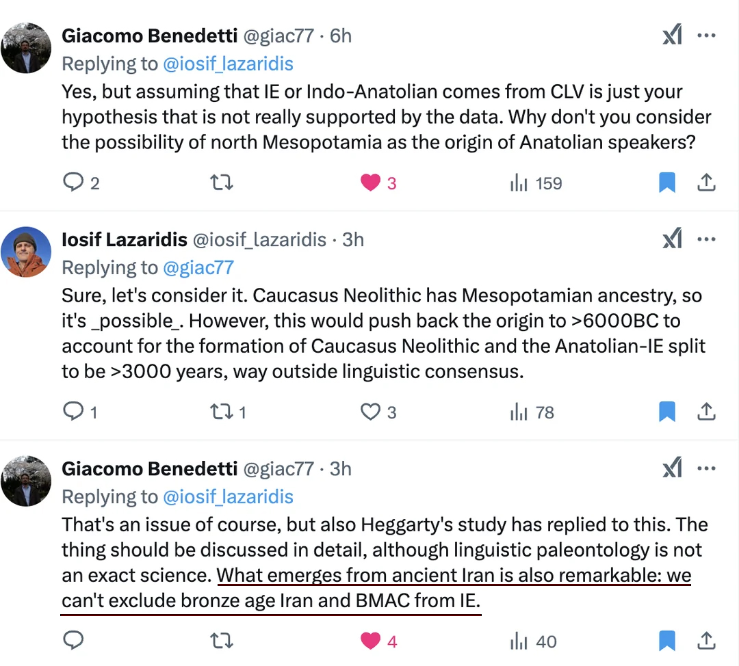739x666 pixels.
Task: View analytics showing 78 views
Action: tap(532, 412)
